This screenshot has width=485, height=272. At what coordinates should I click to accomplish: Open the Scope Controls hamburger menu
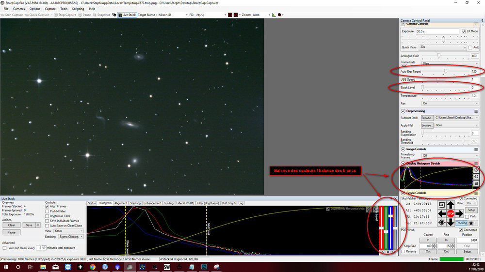pos(476,193)
